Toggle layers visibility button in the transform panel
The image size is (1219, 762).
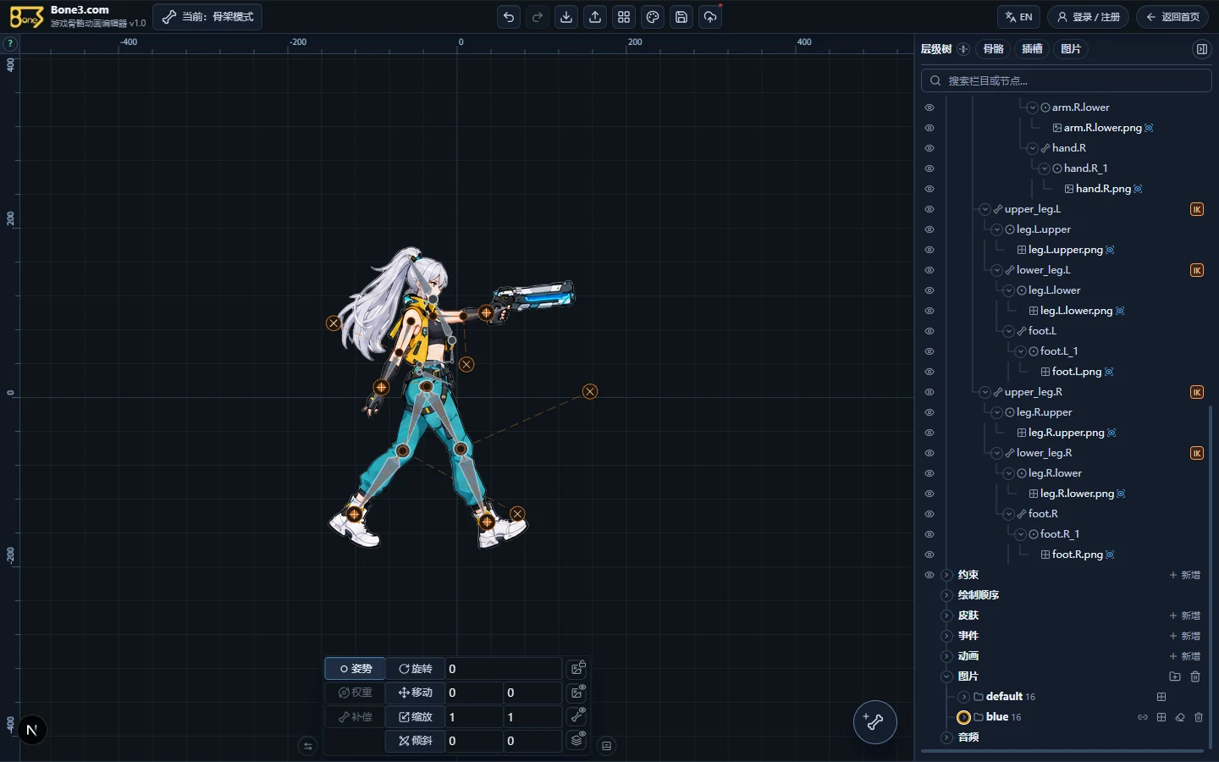pos(577,740)
